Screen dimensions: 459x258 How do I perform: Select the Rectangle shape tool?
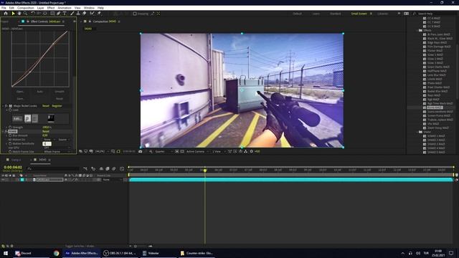(52, 14)
